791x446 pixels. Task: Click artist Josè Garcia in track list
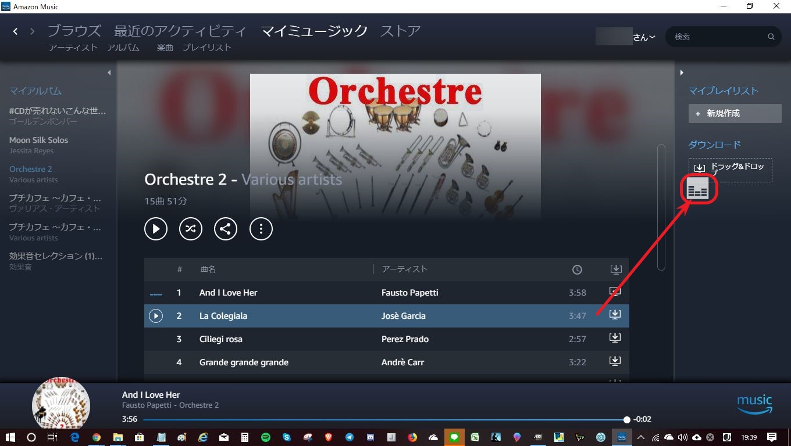(404, 316)
